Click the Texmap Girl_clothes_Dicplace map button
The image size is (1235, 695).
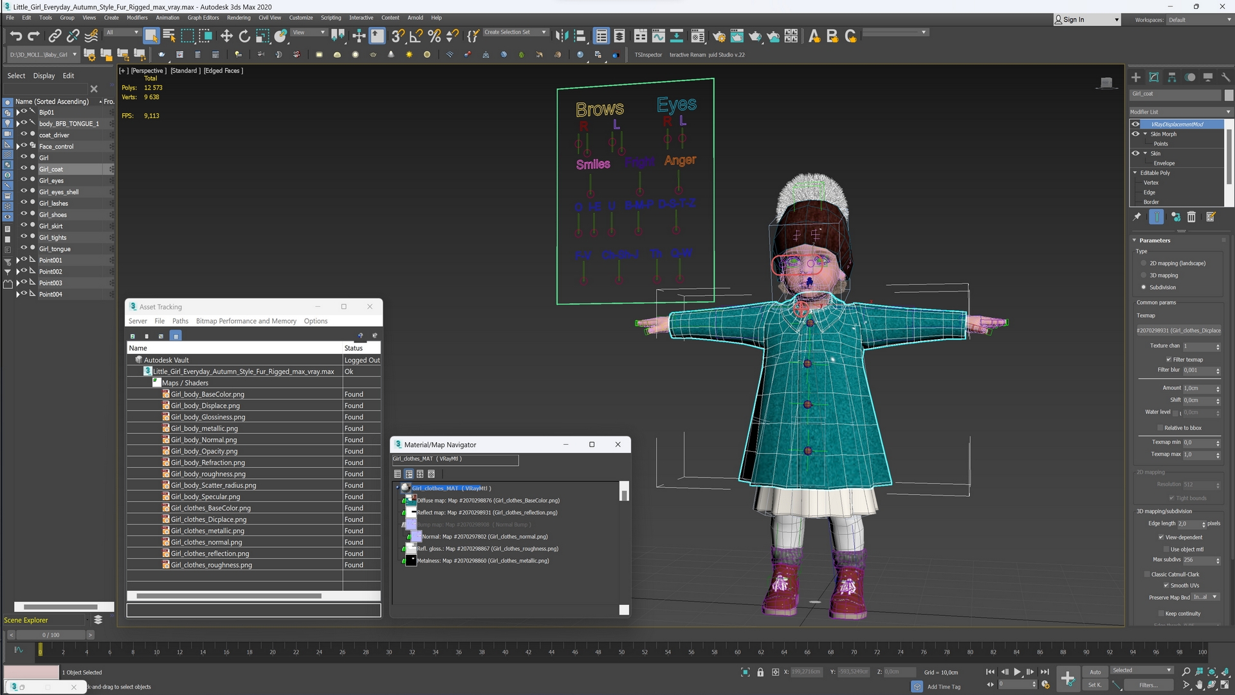pyautogui.click(x=1178, y=330)
